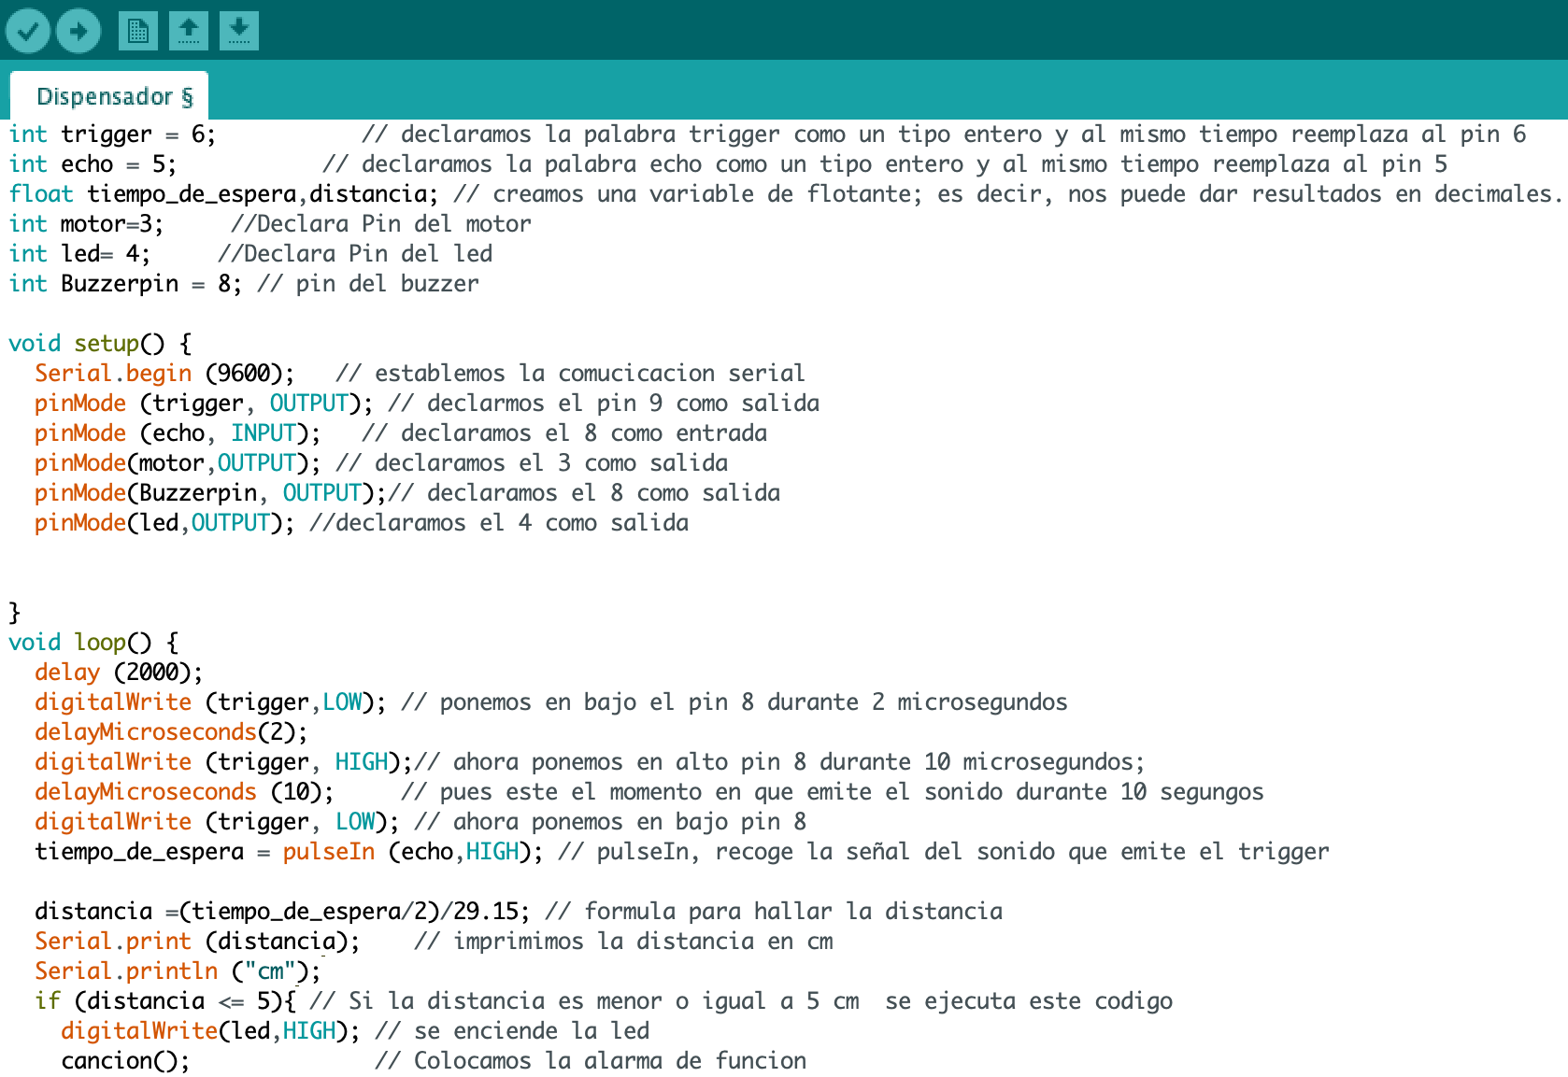Click 'delayMicroseconds(2);' statement

tap(171, 732)
